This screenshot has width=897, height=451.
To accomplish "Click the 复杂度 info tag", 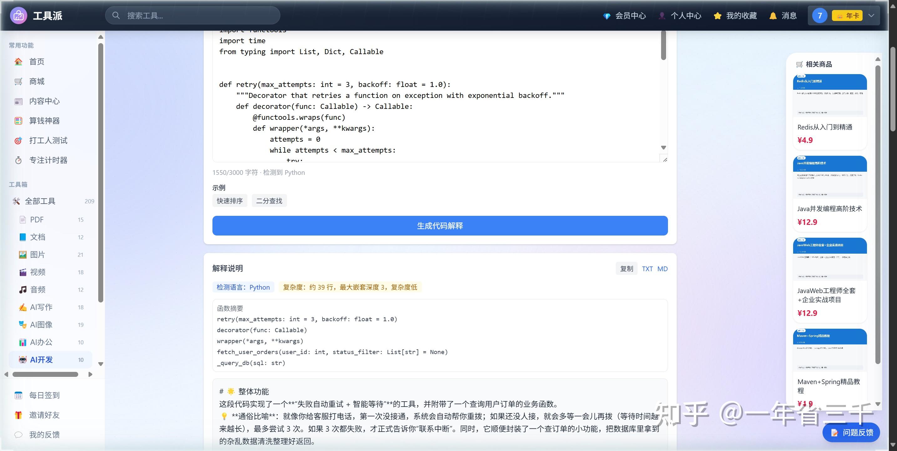I will [x=350, y=287].
